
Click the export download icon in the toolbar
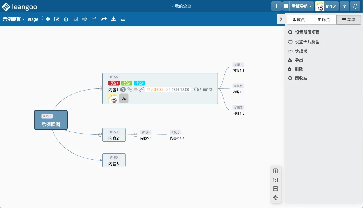(113, 19)
